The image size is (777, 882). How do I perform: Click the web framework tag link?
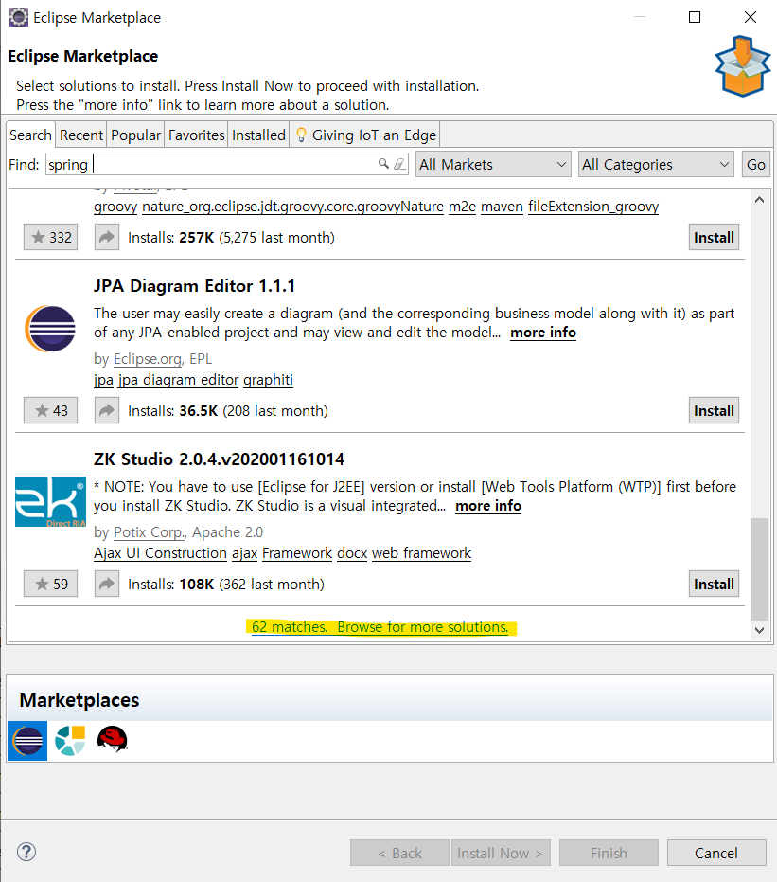coord(421,553)
